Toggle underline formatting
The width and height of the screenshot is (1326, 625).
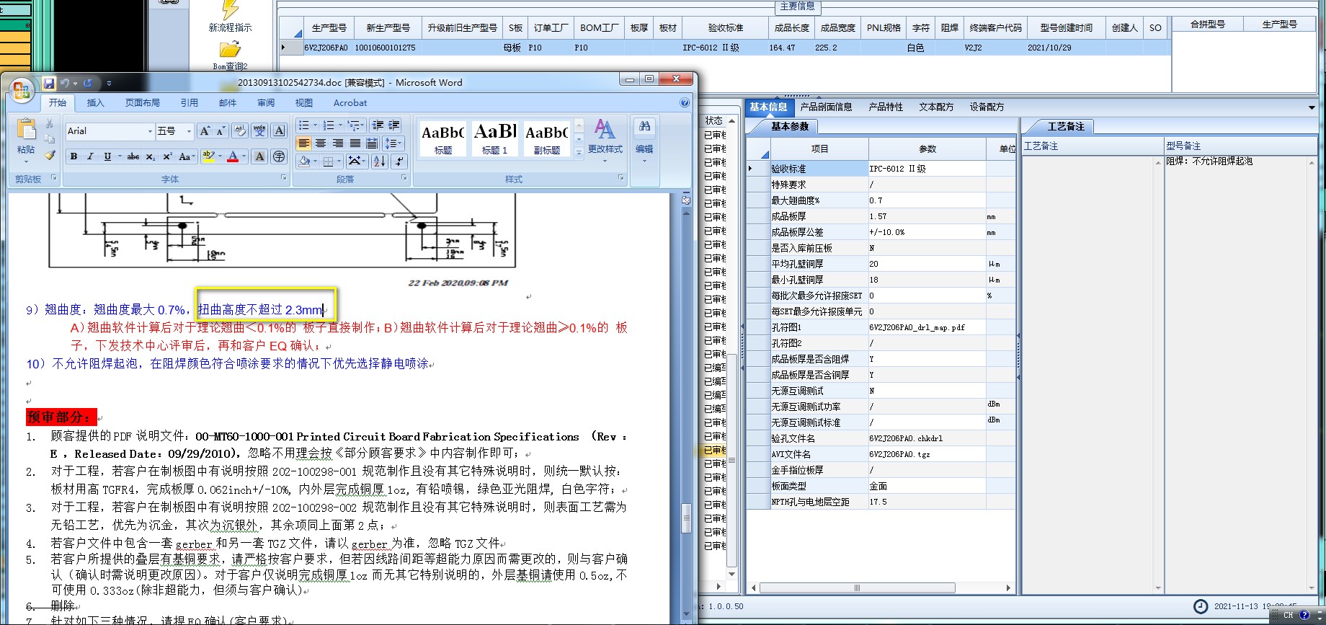click(107, 156)
